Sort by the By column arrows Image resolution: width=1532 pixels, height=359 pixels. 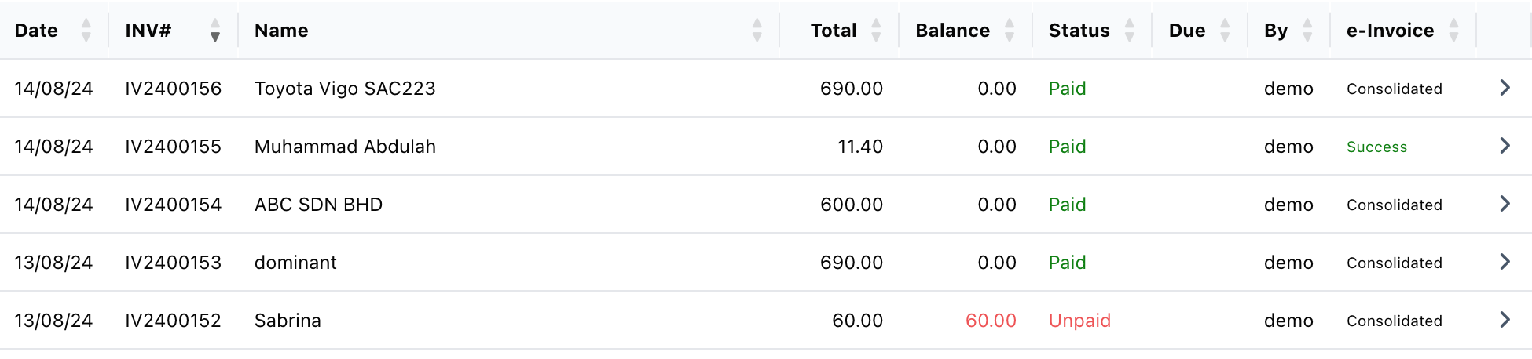click(1308, 31)
